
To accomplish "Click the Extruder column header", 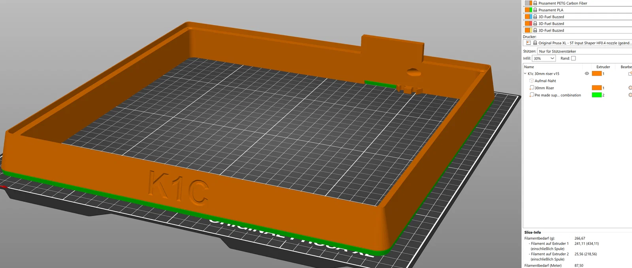I will [x=603, y=67].
